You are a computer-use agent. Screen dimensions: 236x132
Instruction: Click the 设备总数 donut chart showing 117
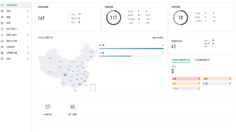pyautogui.click(x=114, y=18)
